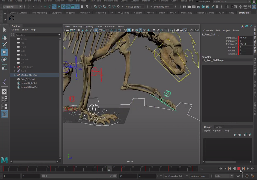Expand the Master_Ctrl_Grp hierarchy
Image resolution: width=257 pixels, height=180 pixels.
click(x=15, y=75)
